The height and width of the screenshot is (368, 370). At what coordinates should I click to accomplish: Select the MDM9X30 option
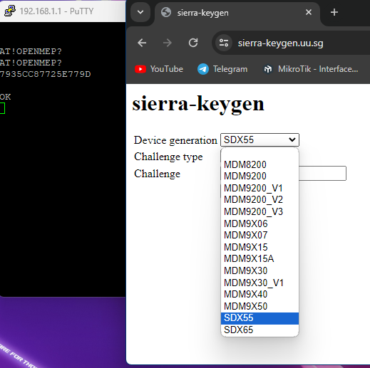point(259,270)
